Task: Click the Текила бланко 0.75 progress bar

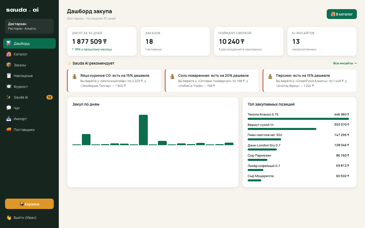Action: tap(298, 119)
